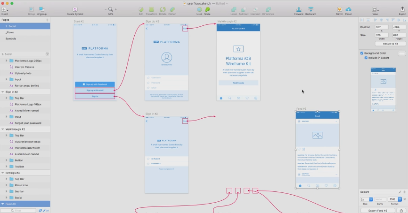Select the Transform tool
The width and height of the screenshot is (408, 213).
[x=151, y=9]
